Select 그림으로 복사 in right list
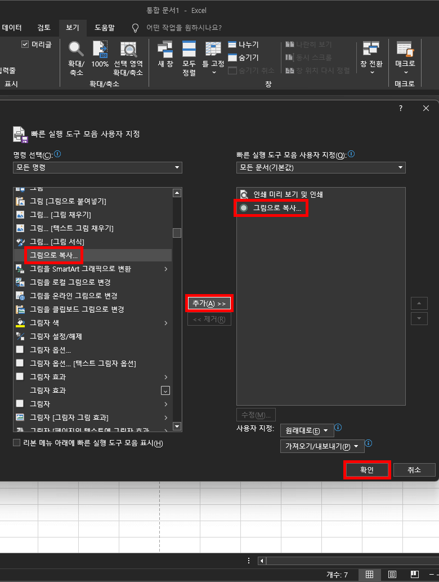 coord(321,208)
